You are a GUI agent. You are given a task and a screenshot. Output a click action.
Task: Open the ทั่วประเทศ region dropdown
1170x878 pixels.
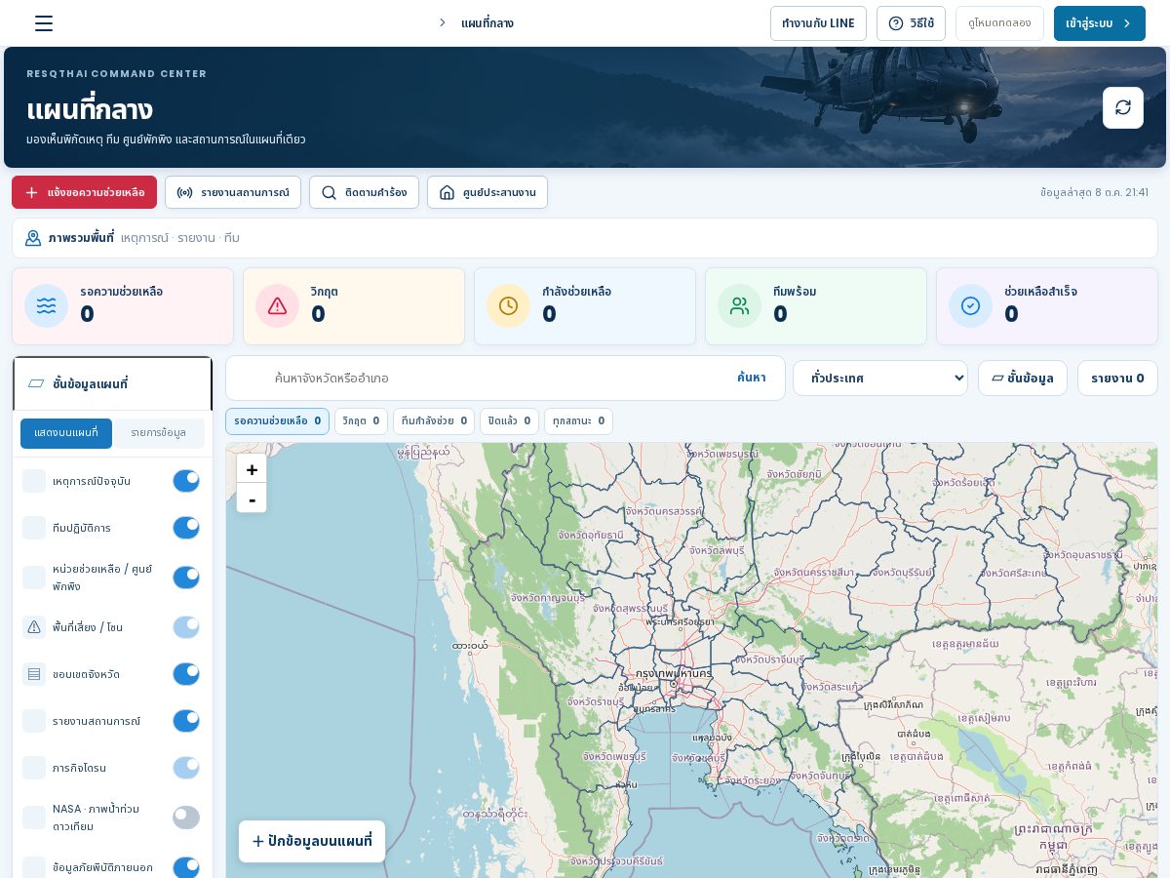click(x=880, y=378)
